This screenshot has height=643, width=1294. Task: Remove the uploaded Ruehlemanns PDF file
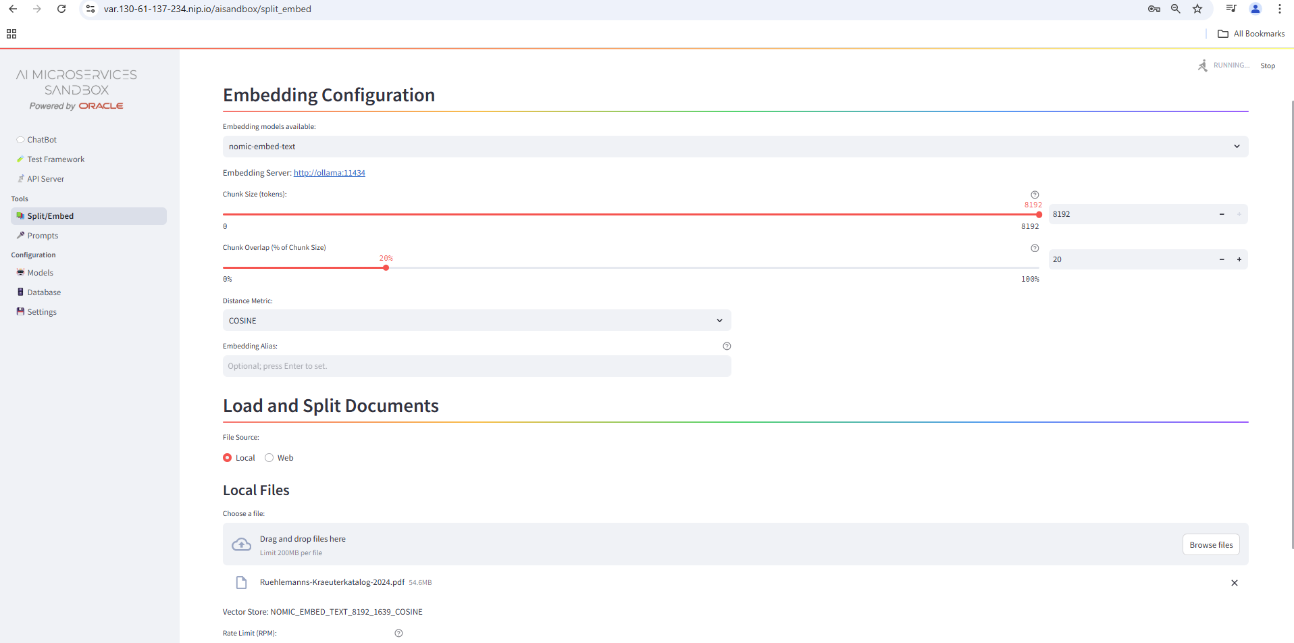pos(1234,583)
